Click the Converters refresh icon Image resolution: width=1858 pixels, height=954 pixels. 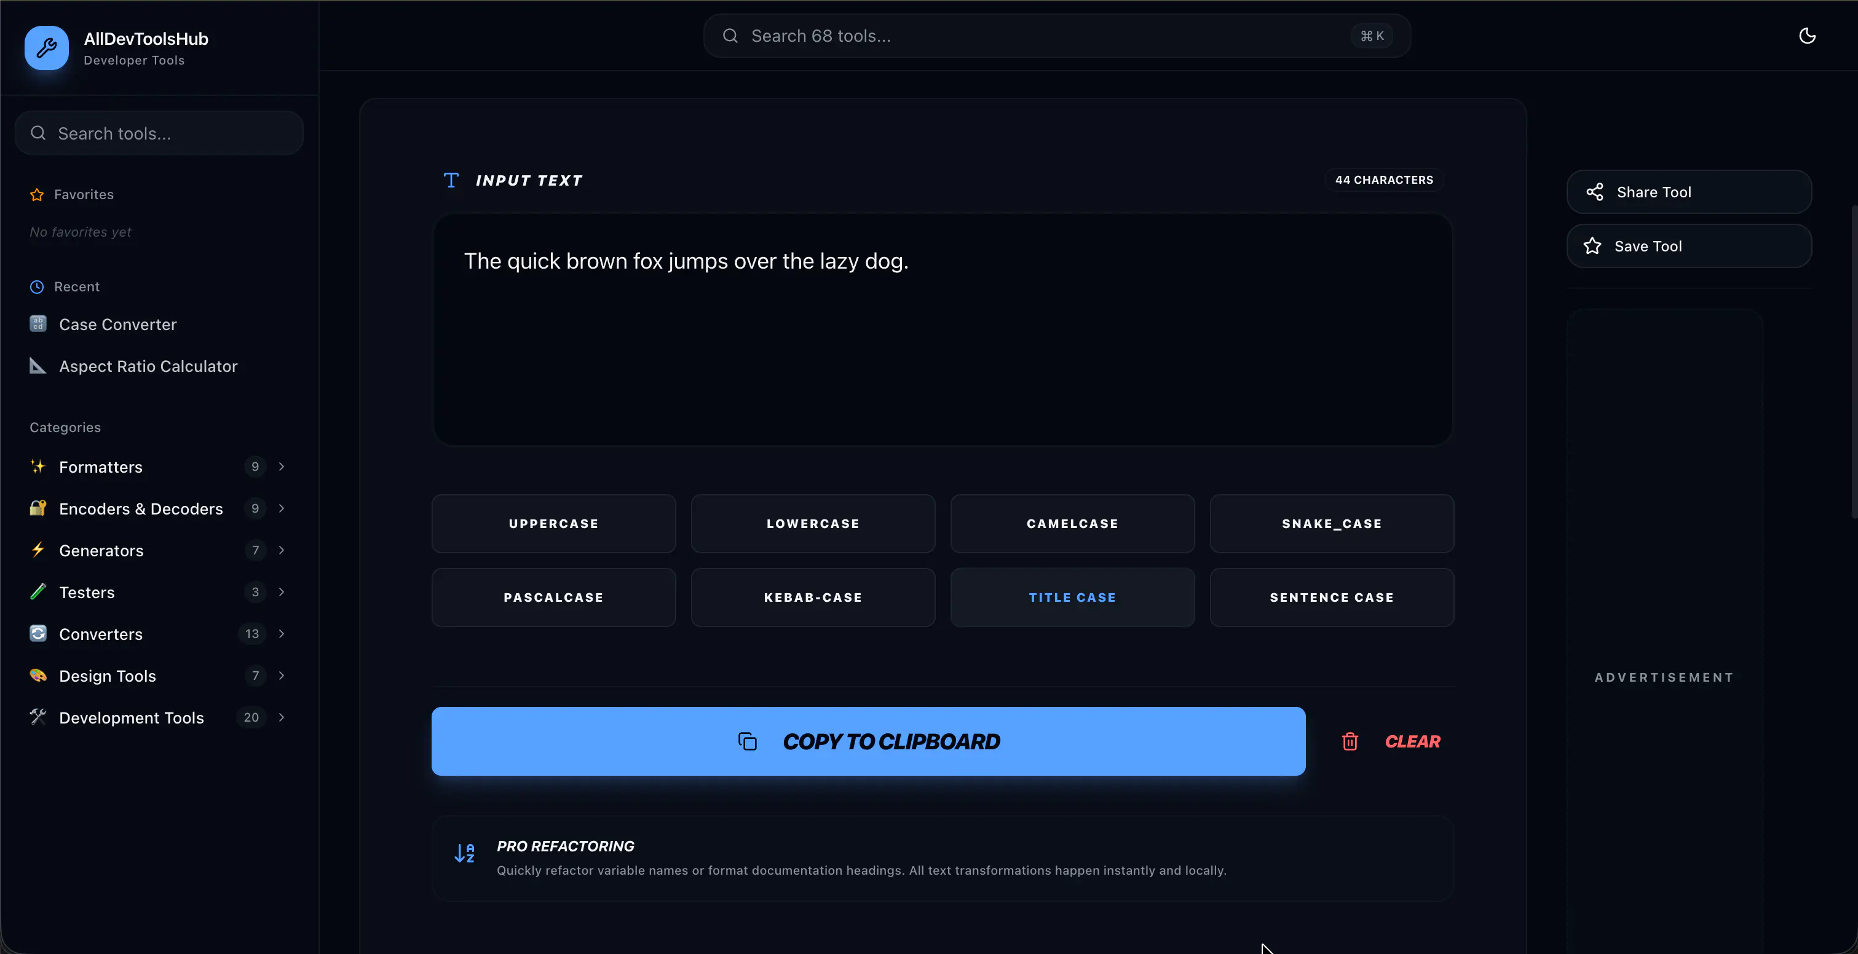[38, 634]
